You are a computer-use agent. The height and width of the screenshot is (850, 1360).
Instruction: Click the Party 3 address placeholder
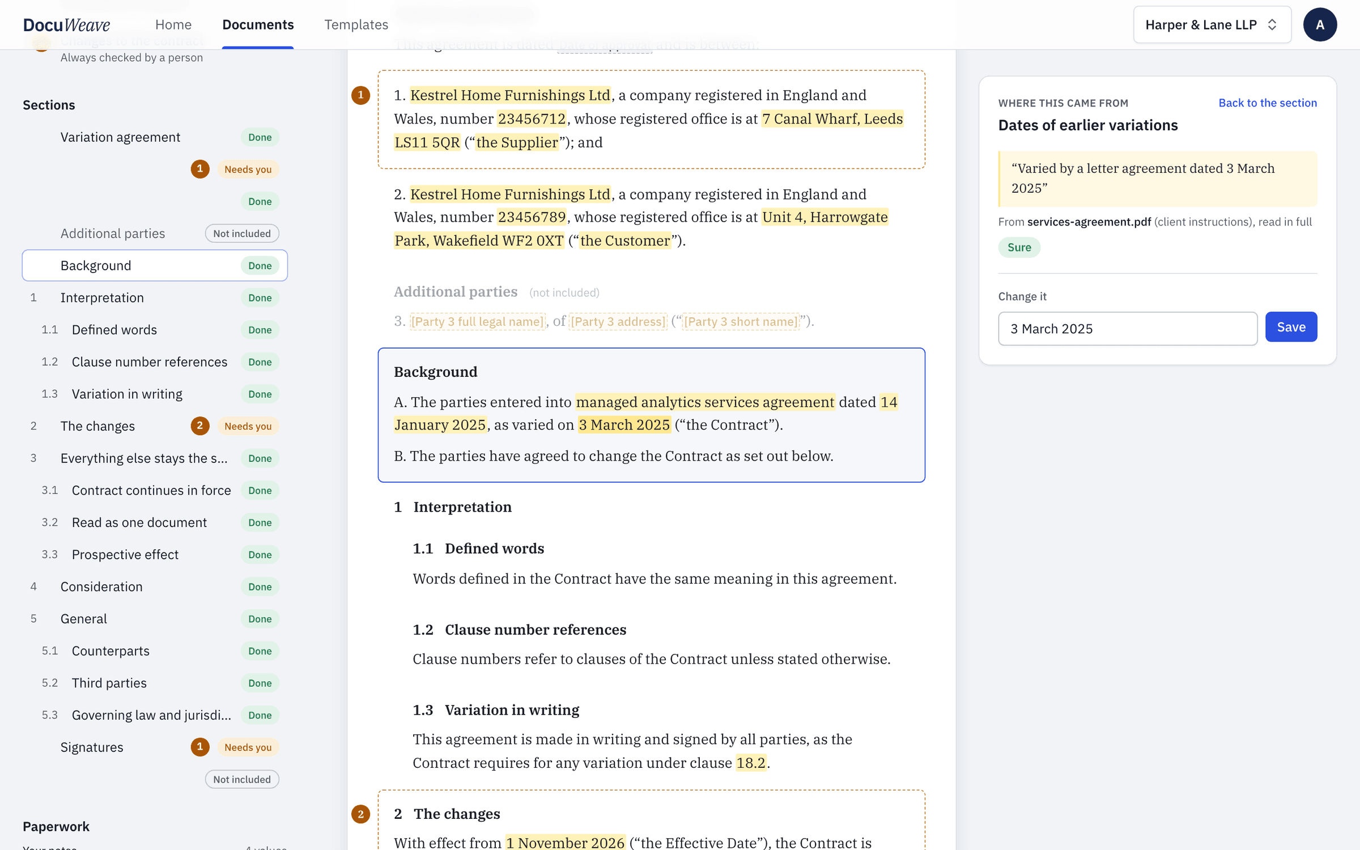[x=618, y=321]
